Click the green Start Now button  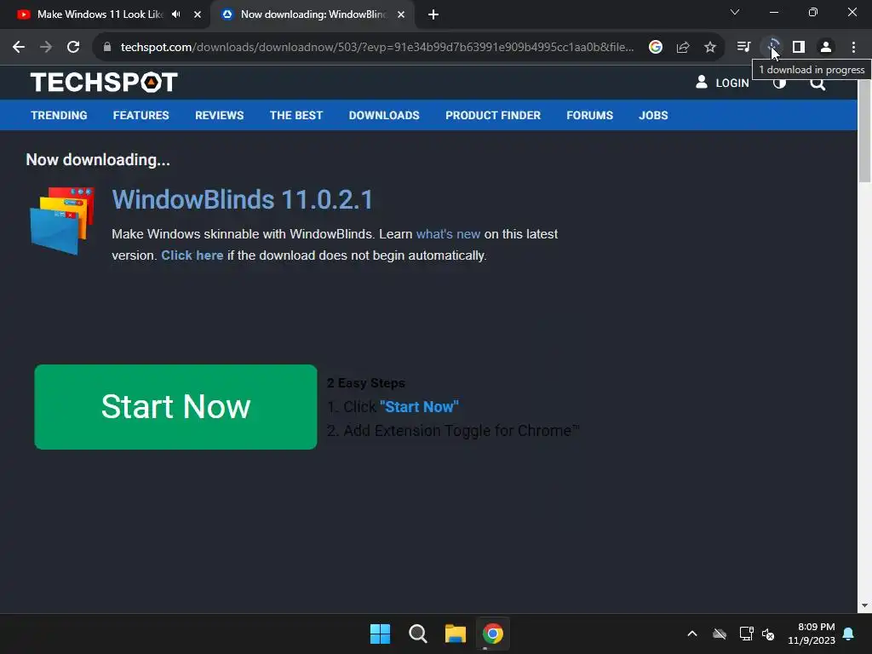tap(175, 407)
